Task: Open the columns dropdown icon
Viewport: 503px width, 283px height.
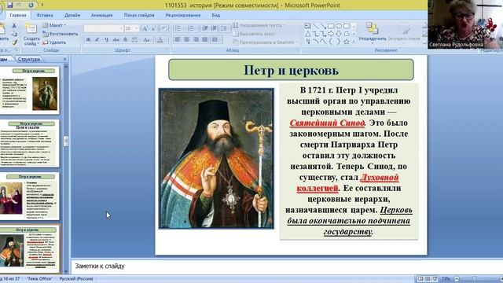Action: tap(216, 39)
